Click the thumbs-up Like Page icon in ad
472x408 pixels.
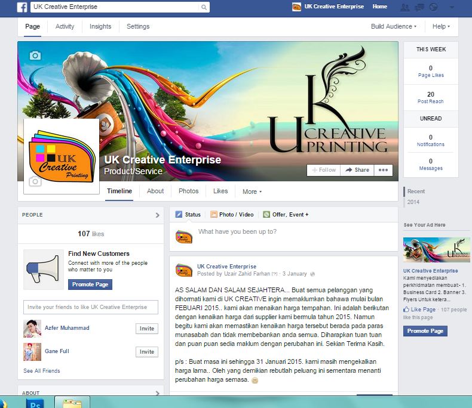pos(406,309)
